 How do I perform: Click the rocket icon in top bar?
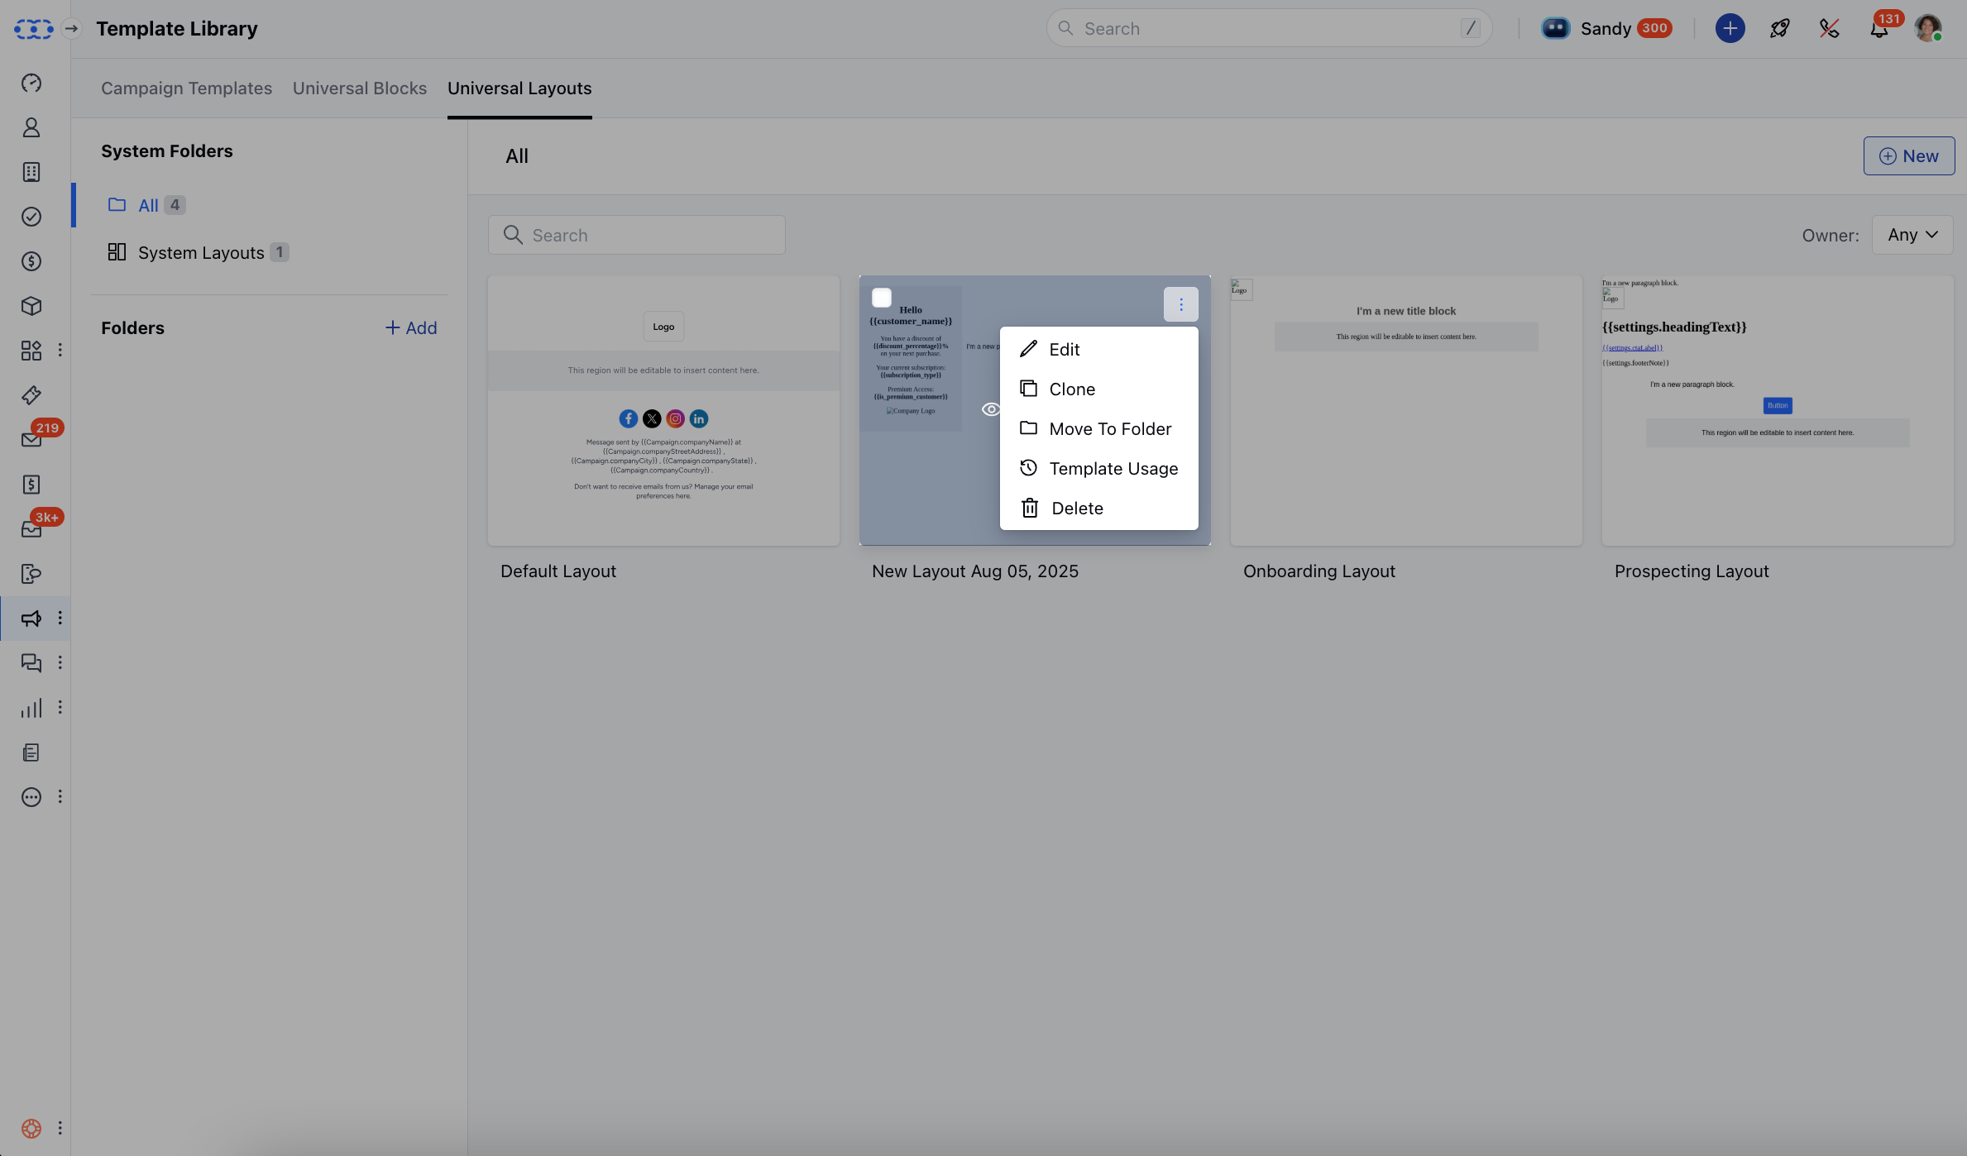coord(1779,29)
